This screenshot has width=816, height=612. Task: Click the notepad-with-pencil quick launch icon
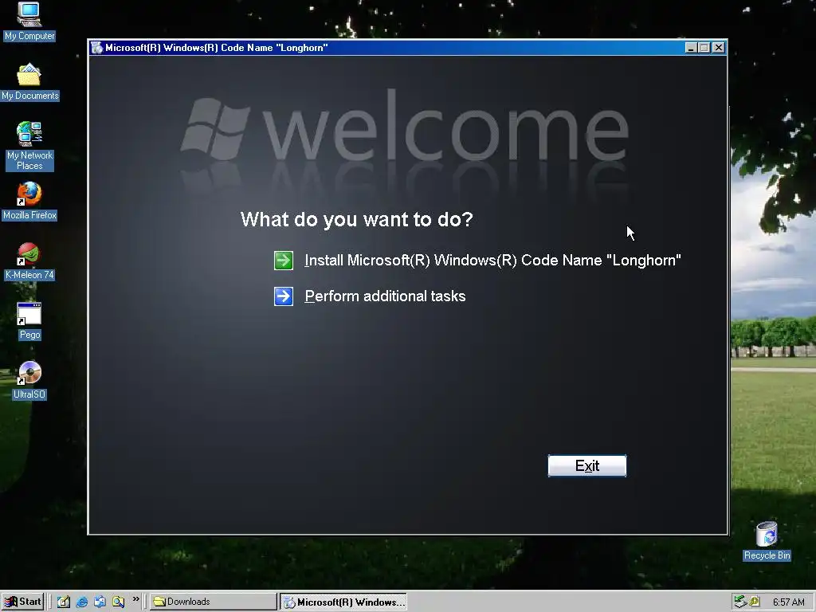tap(64, 602)
